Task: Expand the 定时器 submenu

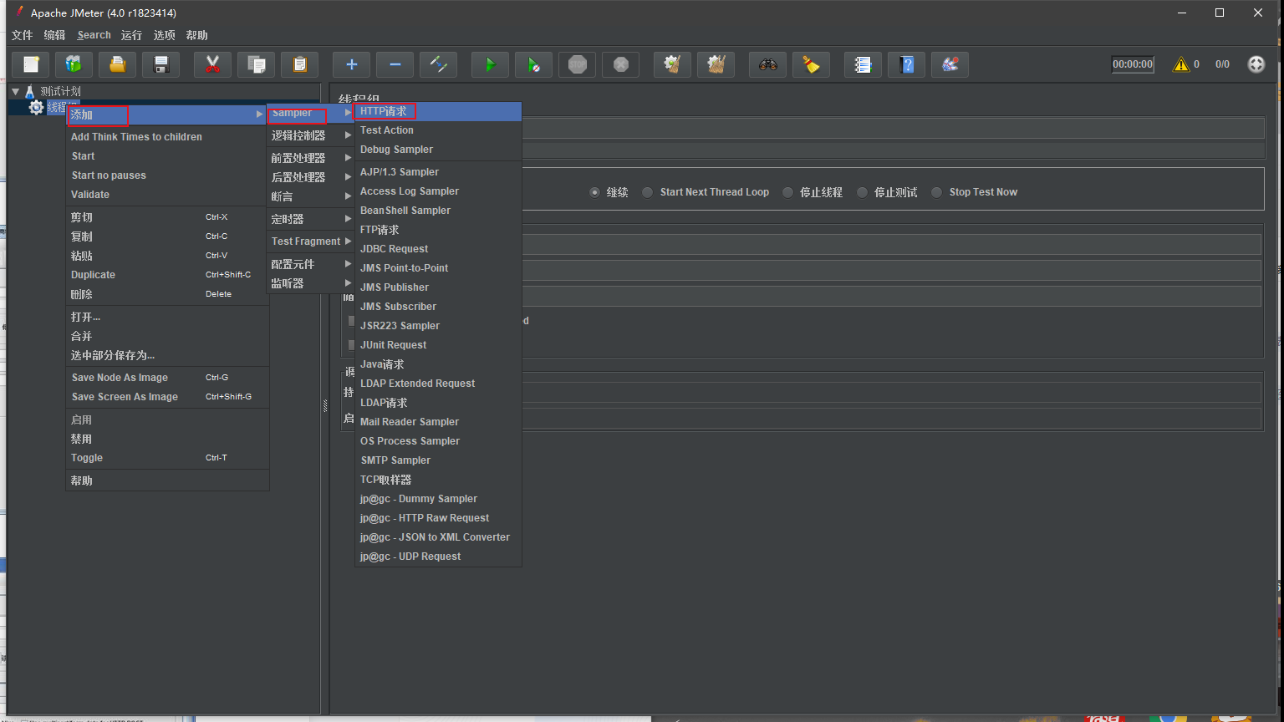Action: [310, 219]
